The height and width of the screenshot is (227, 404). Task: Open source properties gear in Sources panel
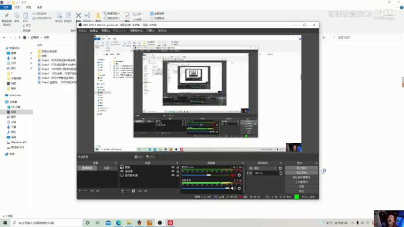coord(133,191)
